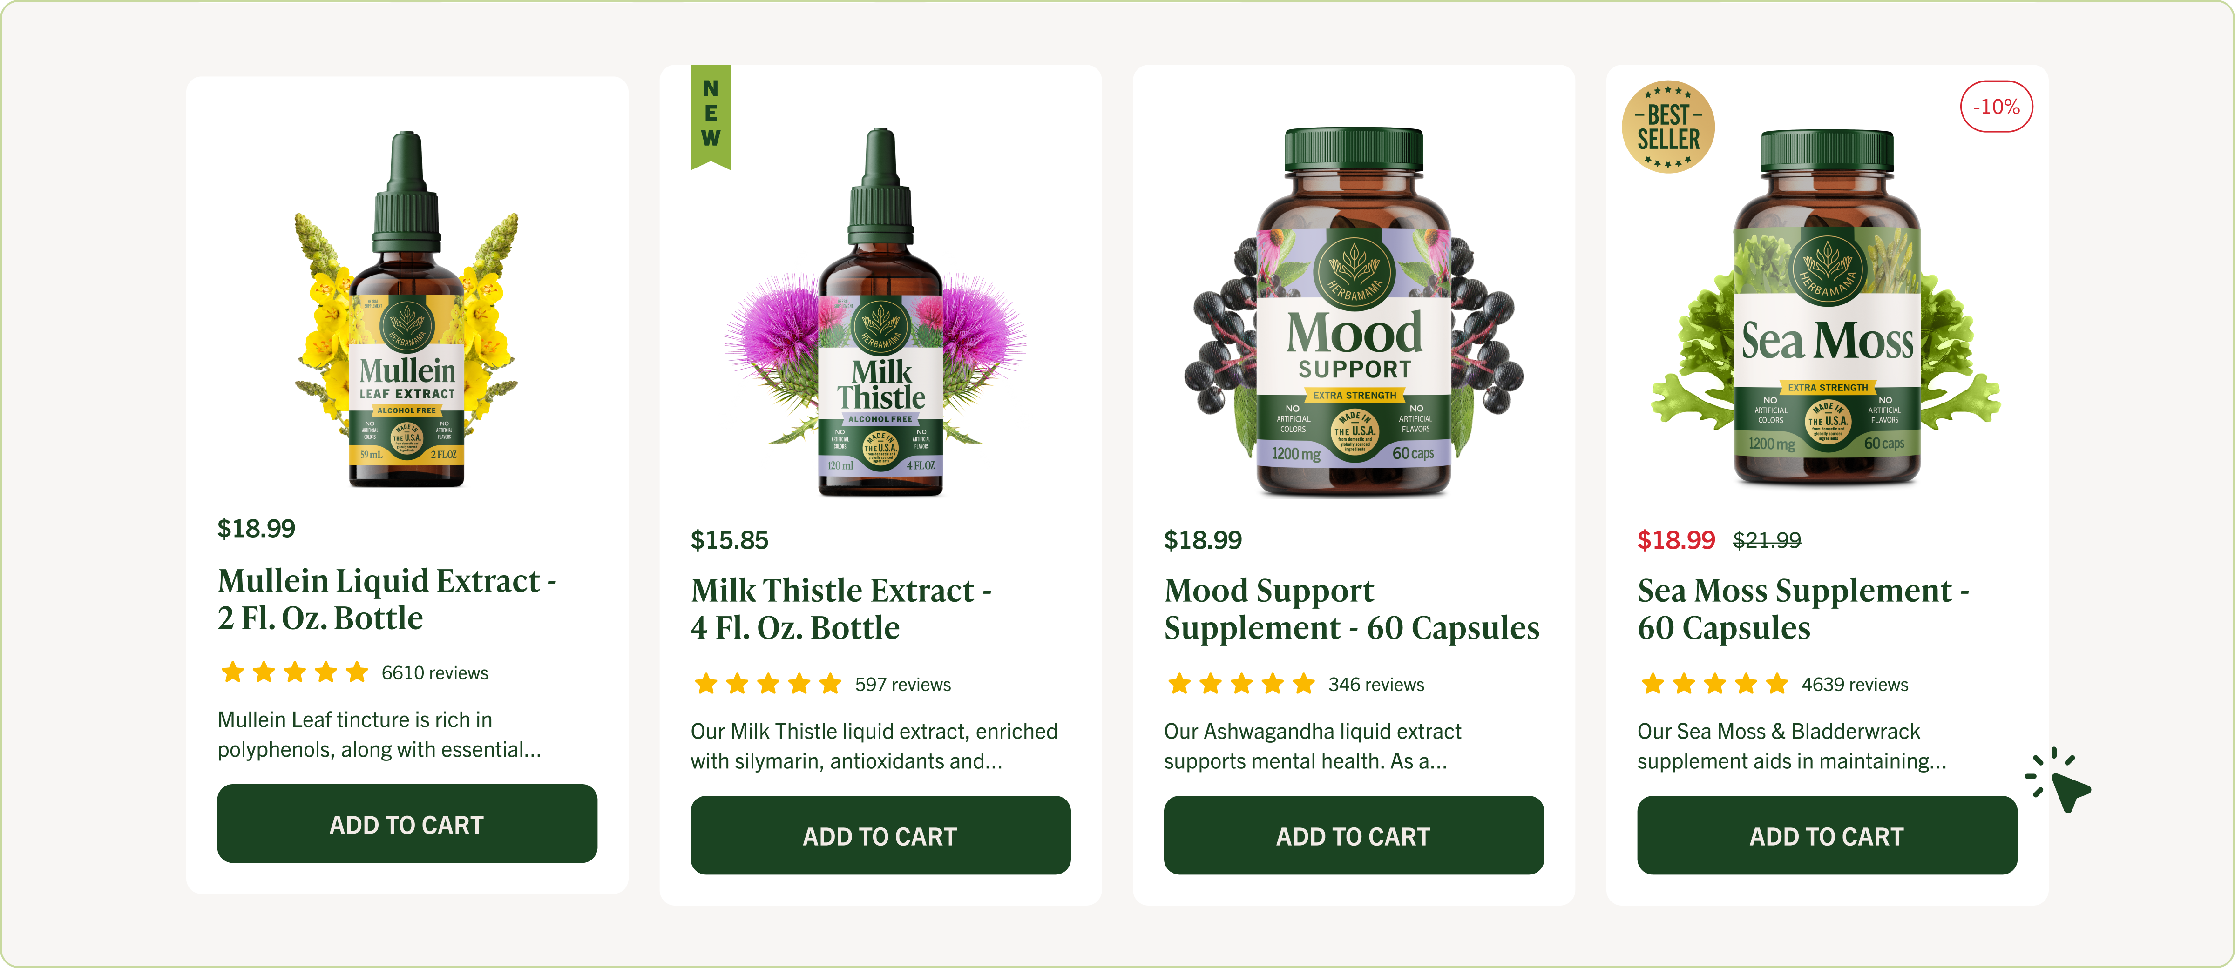Click the Milk Thistle star rating

(768, 685)
